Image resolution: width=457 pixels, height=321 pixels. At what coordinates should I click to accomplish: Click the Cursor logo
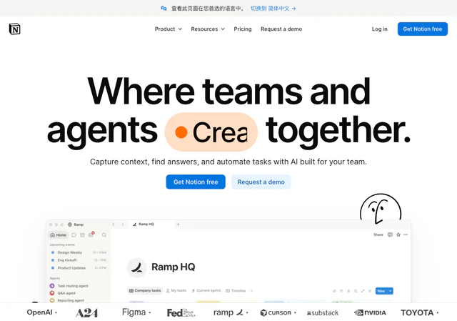point(276,313)
